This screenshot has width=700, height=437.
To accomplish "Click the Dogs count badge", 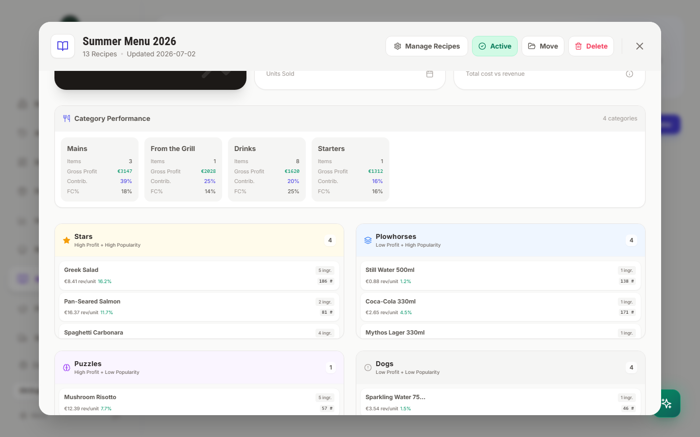I will 631,368.
